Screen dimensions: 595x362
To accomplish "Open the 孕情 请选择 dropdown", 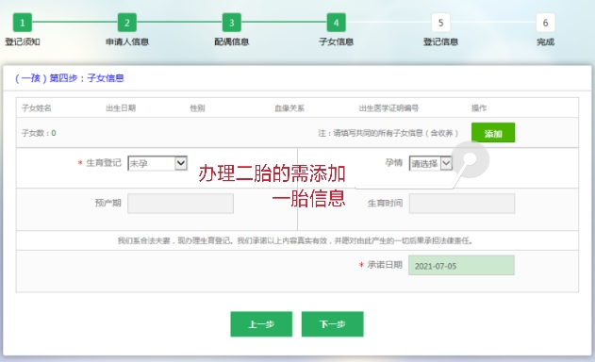I will pos(430,163).
